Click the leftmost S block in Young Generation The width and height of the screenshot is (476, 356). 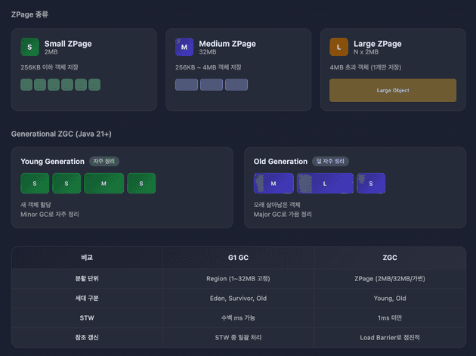34,184
